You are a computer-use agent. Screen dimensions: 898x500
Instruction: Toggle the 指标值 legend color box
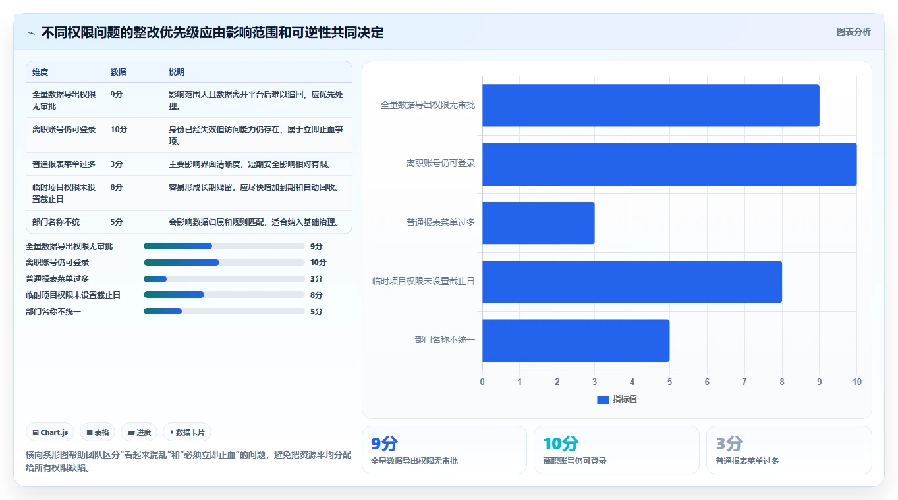coord(603,399)
